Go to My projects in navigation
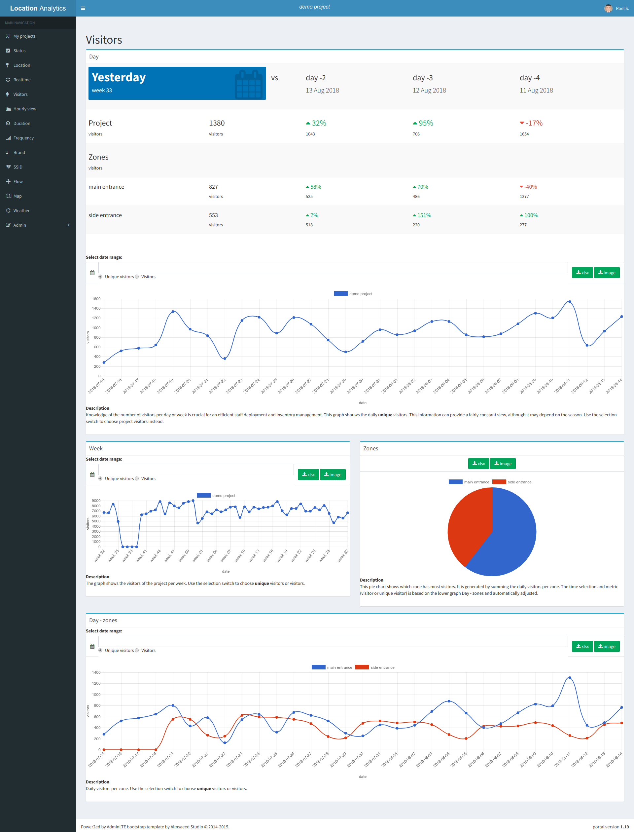Screen dimensions: 634x832 (24, 36)
